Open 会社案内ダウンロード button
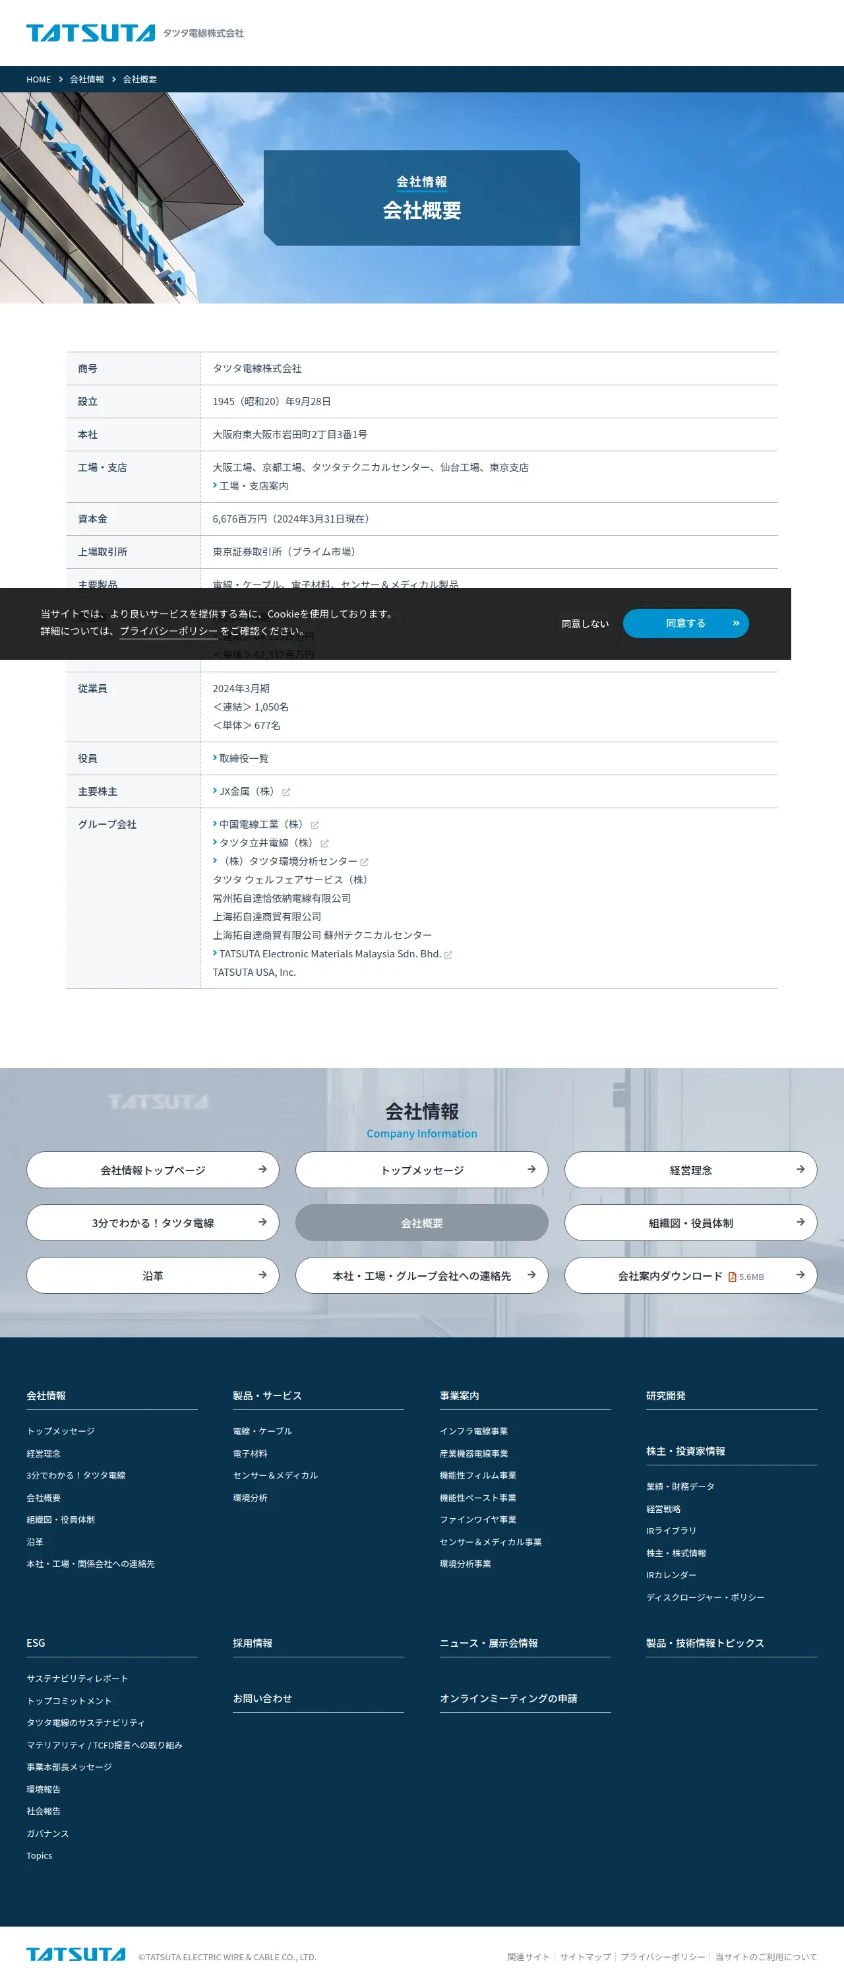 click(x=691, y=1275)
